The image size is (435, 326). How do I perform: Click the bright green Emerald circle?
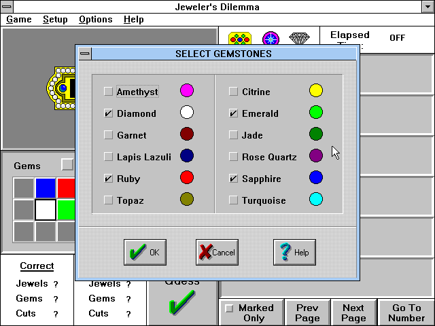tap(316, 112)
